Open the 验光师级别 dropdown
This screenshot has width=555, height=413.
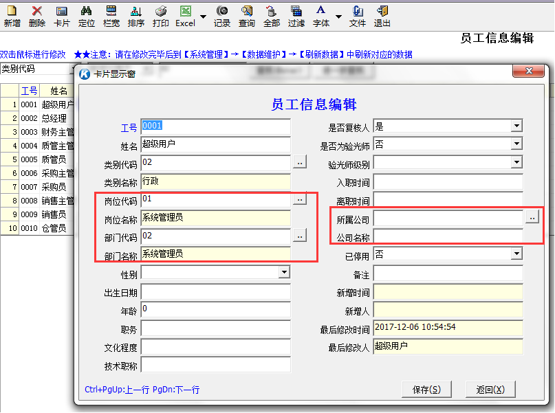tap(517, 164)
